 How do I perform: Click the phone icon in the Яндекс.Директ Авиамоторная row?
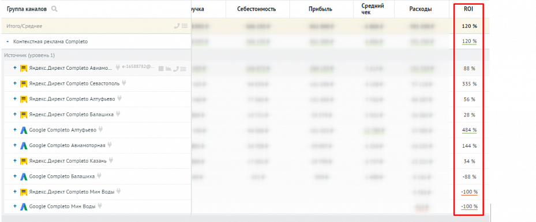176,69
